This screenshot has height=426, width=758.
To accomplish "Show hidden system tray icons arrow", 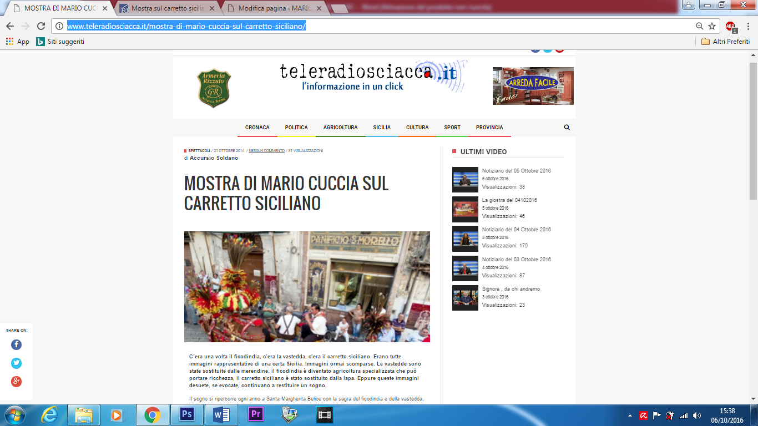I will (x=630, y=415).
